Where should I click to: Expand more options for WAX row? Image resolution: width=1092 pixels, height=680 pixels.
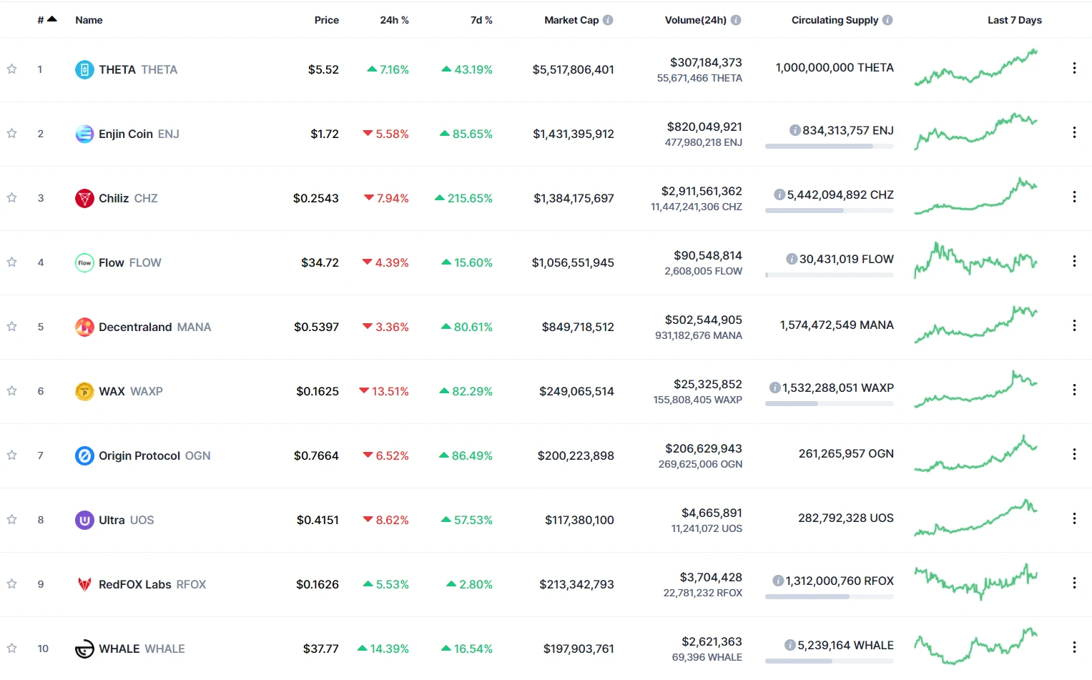[x=1074, y=390]
